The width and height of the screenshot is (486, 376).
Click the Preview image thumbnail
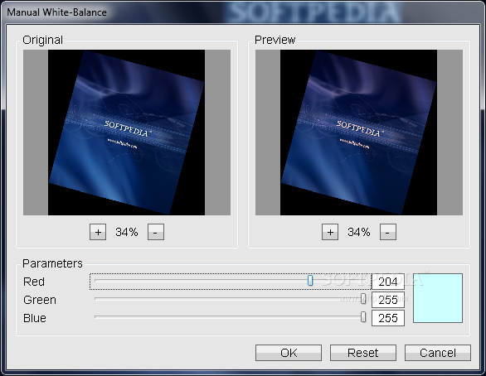tap(359, 133)
